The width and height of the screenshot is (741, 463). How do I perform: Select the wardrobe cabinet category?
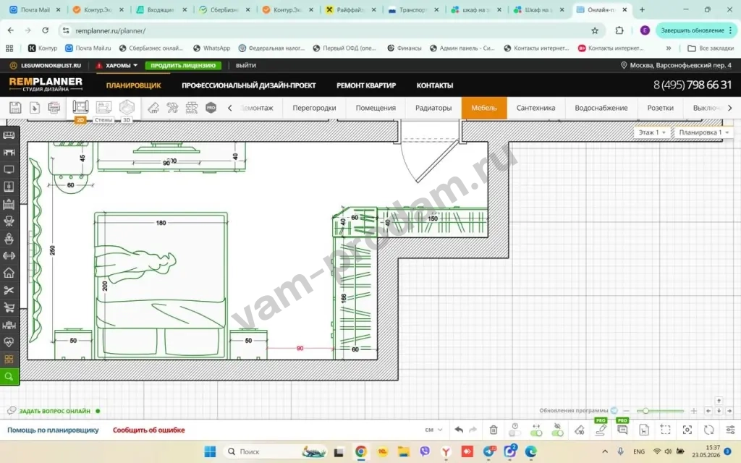click(9, 187)
